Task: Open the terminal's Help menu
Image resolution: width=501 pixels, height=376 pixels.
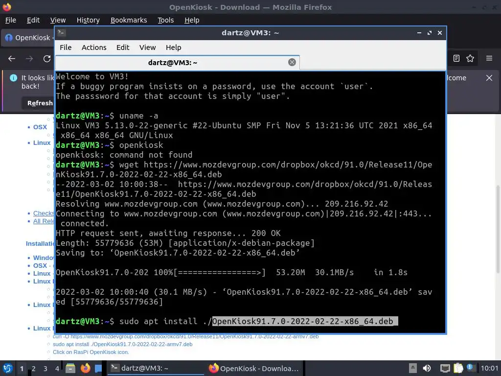Action: (x=174, y=47)
